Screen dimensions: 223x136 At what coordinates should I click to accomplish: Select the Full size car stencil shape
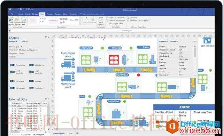[x=12, y=81]
